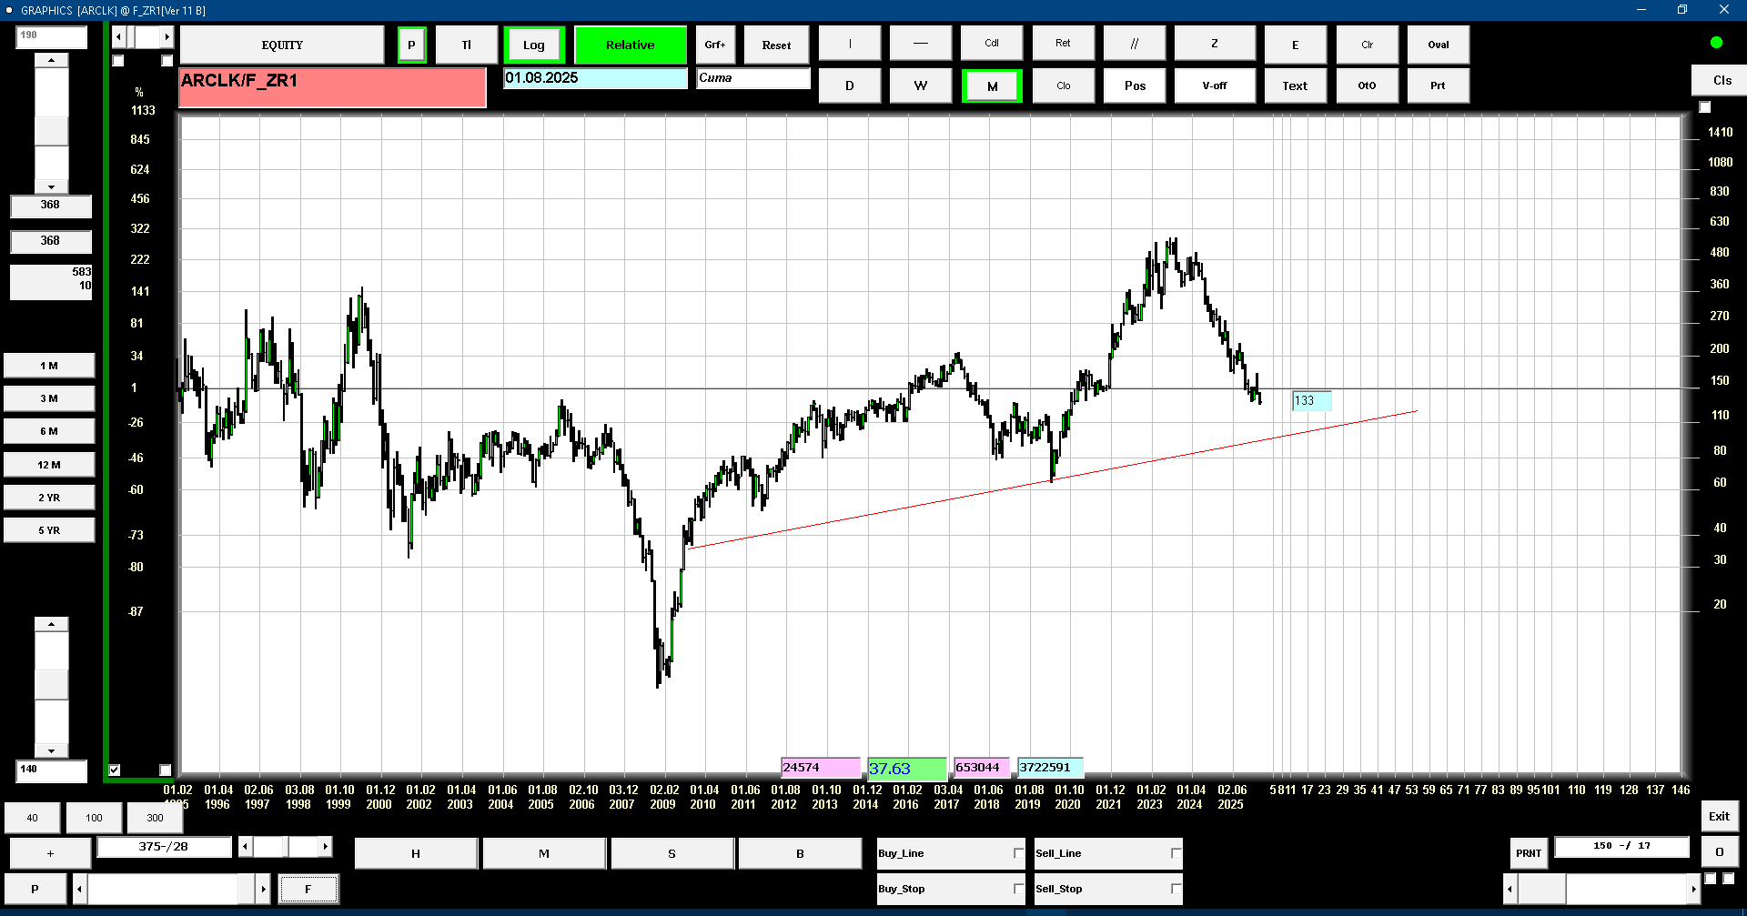This screenshot has height=916, width=1747.
Task: Pick the horizontal line (—) drawing tool
Action: 921,44
